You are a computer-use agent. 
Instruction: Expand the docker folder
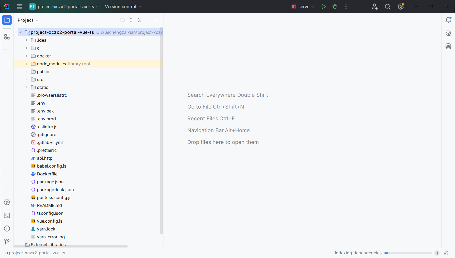pos(26,56)
